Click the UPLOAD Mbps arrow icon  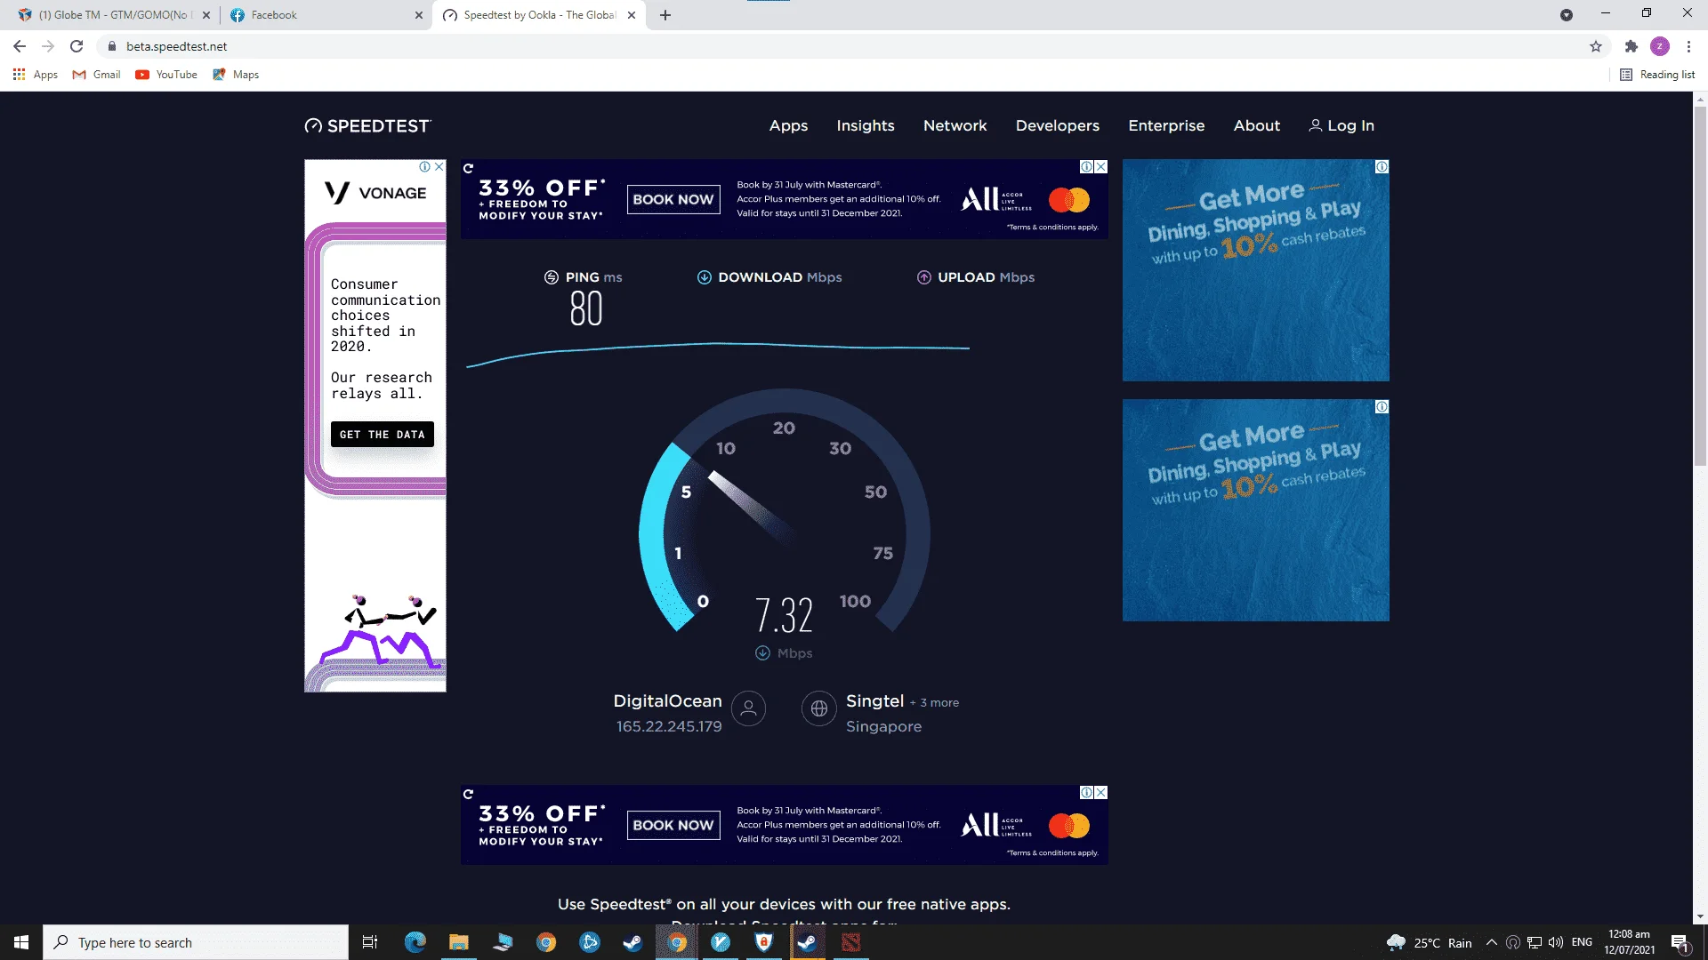coord(923,277)
